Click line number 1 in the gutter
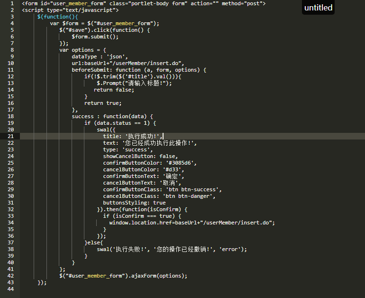This screenshot has width=365, height=298. point(12,3)
